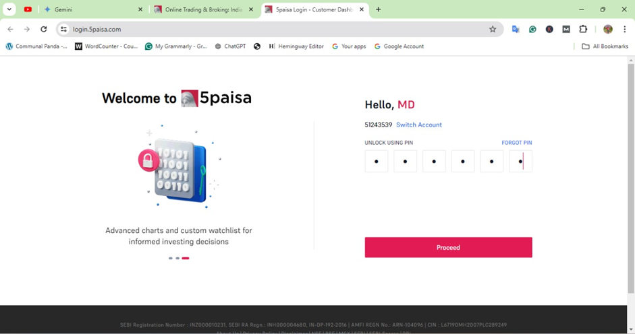Open the Chrome profile avatar
The height and width of the screenshot is (334, 635).
tap(608, 29)
